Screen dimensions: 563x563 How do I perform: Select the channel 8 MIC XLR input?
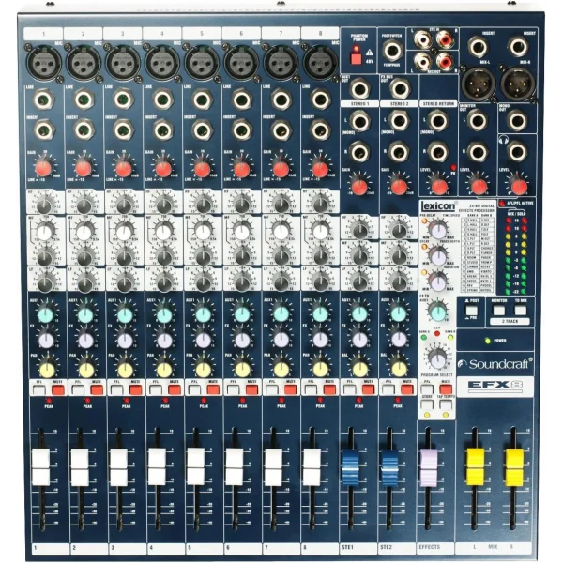click(x=320, y=63)
